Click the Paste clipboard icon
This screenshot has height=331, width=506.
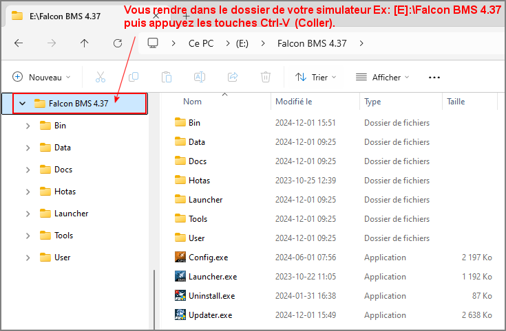167,78
